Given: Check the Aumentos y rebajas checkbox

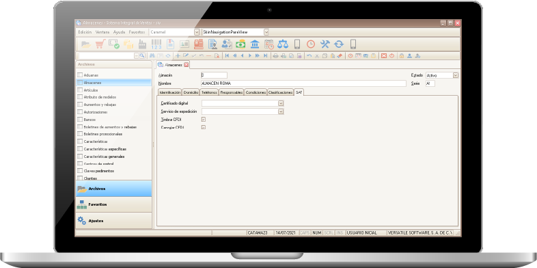Looking at the screenshot, I should click(80, 105).
